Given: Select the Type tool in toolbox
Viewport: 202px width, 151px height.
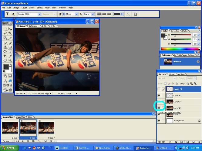Looking at the screenshot, I should [x=10, y=51].
